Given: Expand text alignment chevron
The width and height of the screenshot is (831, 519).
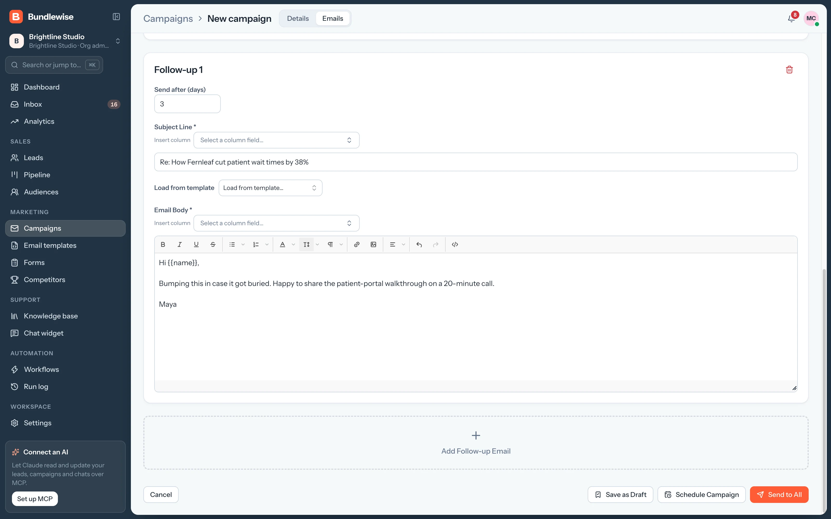Looking at the screenshot, I should point(404,244).
